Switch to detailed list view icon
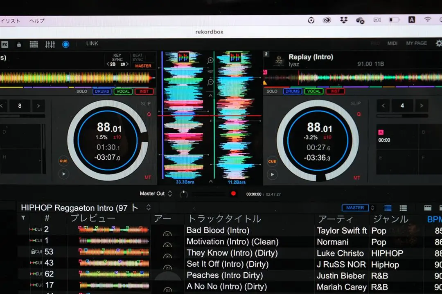This screenshot has height=294, width=442. [x=388, y=208]
